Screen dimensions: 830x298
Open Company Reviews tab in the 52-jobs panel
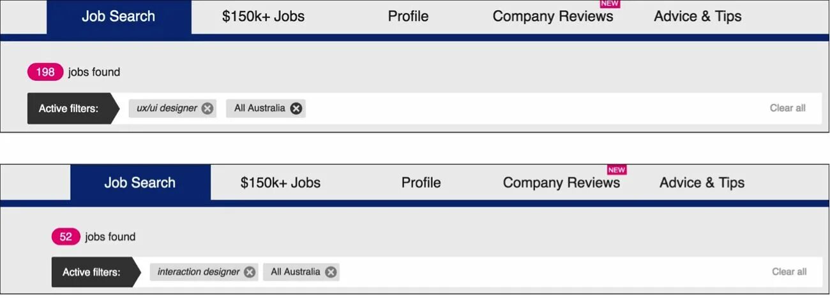click(561, 183)
